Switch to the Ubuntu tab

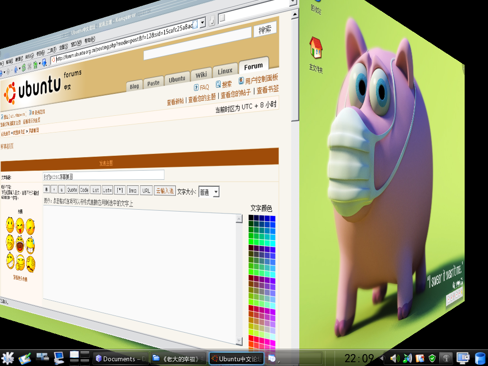pyautogui.click(x=177, y=80)
